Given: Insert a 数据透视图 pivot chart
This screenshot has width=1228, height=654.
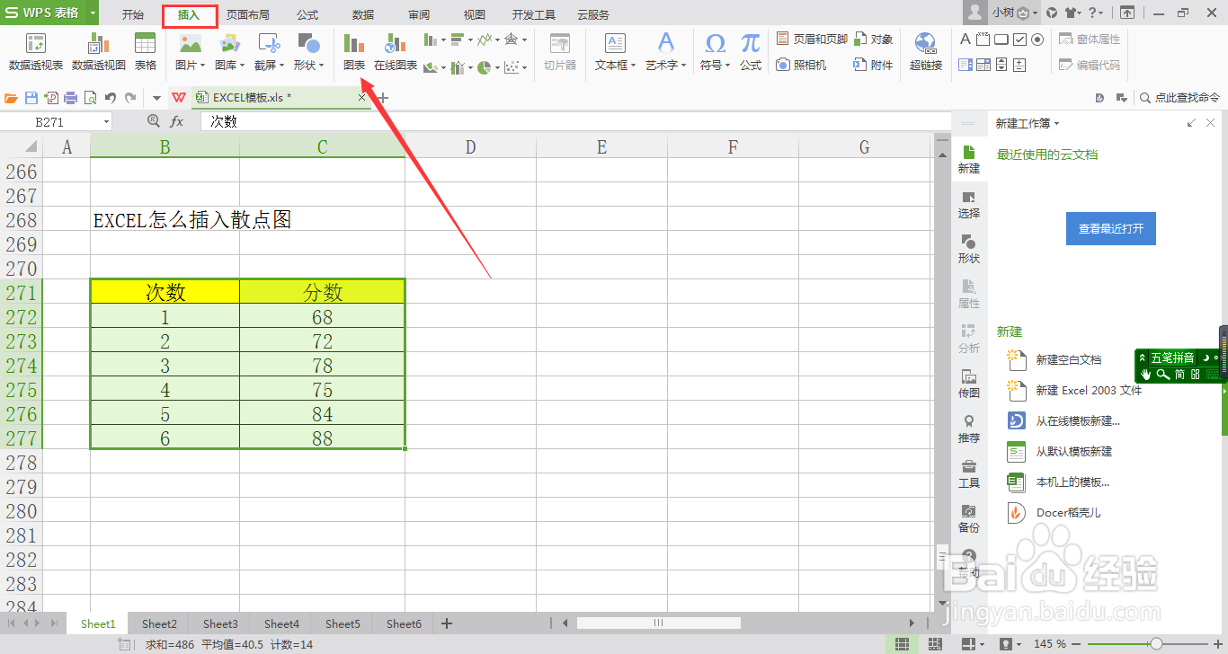Looking at the screenshot, I should click(99, 51).
